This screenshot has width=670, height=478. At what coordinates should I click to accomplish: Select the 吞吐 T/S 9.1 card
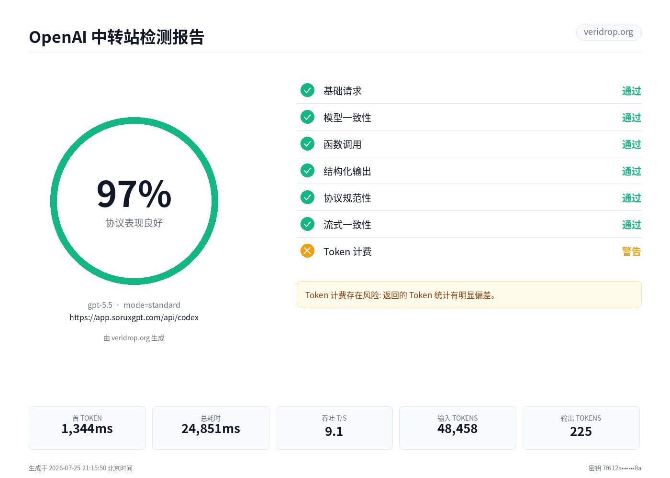pos(334,428)
